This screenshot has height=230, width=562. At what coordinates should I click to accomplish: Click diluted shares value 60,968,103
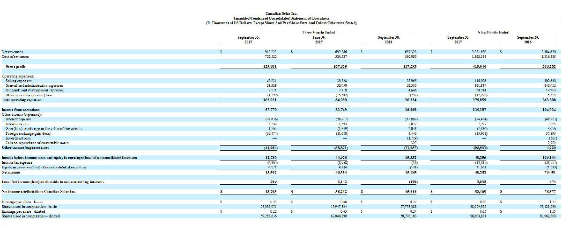547,216
